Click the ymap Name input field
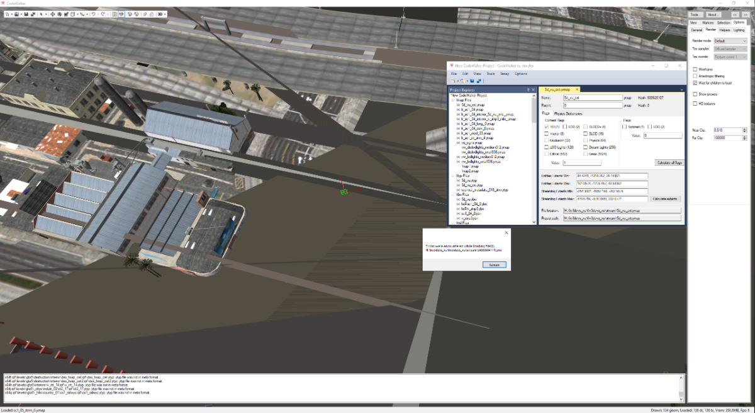Screen dimensions: 755x413 [x=591, y=98]
